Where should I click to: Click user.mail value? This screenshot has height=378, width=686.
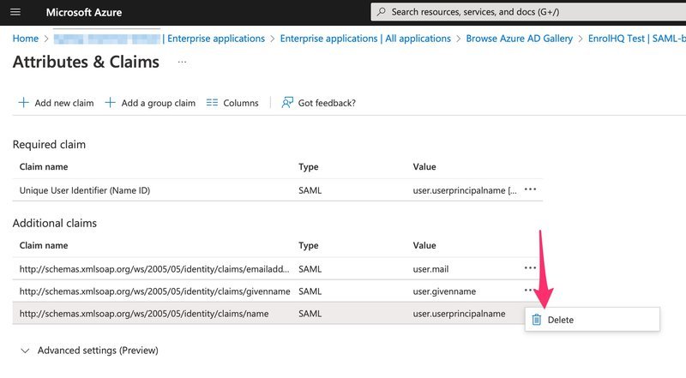tap(431, 269)
